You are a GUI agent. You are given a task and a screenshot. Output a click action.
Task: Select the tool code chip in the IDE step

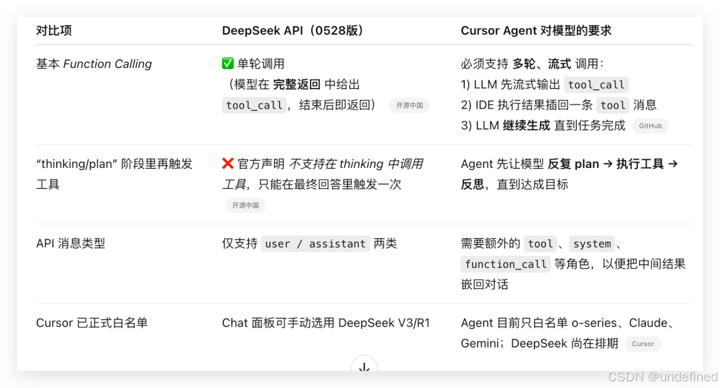point(613,105)
